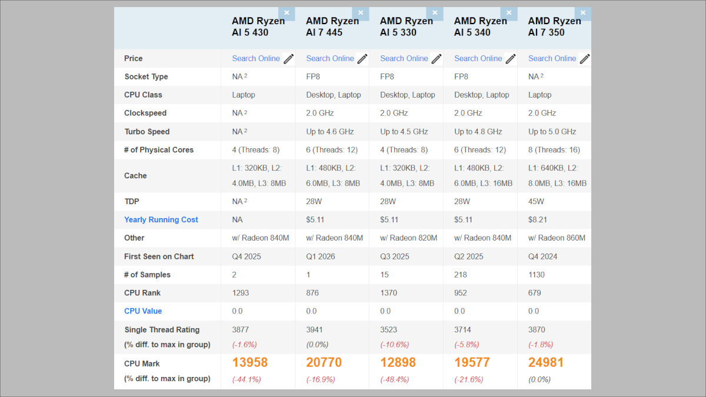Search online for AMD Ryzen AI 5 430 price
706x397 pixels.
point(256,58)
